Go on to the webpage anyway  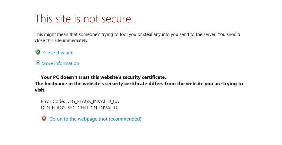coord(95,119)
